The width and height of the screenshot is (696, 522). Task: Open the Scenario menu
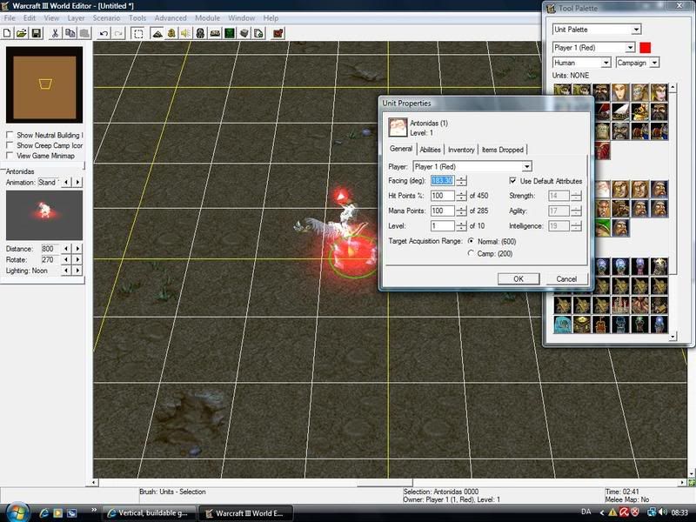106,18
